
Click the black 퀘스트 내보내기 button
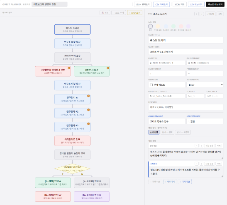click(215, 5)
